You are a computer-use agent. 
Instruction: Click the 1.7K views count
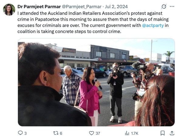tap(135, 133)
